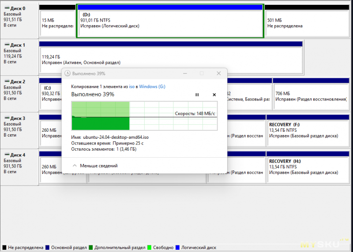Open the "Windows (G:)" destination link
This screenshot has width=353, height=252.
click(x=152, y=87)
